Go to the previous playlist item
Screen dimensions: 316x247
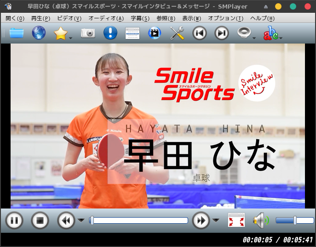199,33
